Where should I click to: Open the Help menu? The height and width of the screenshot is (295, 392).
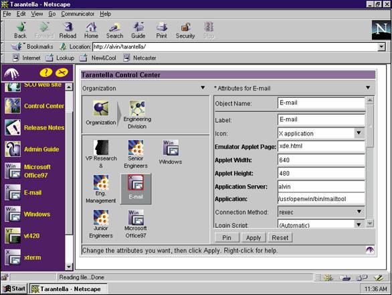[105, 14]
